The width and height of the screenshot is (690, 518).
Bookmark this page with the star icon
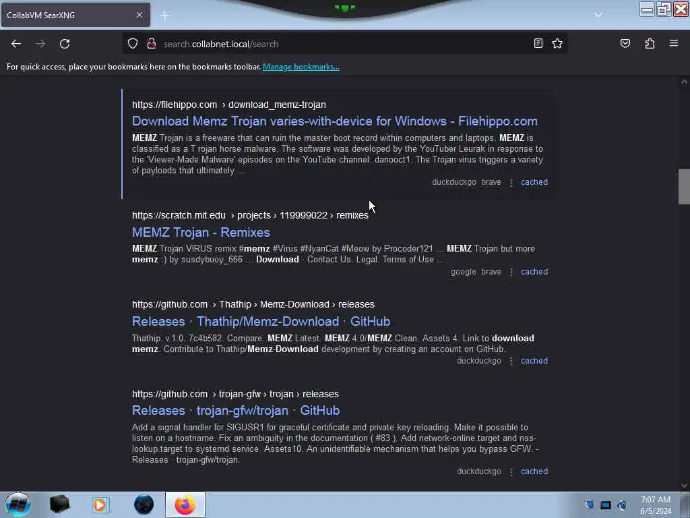tap(557, 43)
